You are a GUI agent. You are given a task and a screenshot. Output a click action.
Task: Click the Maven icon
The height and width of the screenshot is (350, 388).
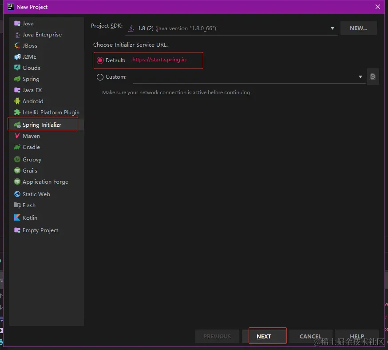(17, 136)
